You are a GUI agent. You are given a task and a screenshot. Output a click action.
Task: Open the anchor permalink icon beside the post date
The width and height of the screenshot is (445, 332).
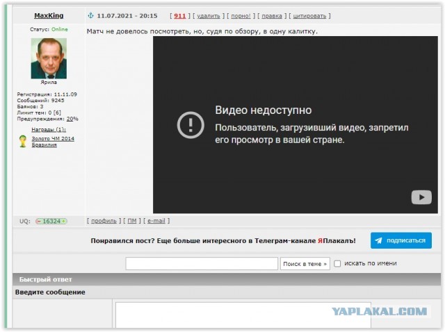coord(91,15)
